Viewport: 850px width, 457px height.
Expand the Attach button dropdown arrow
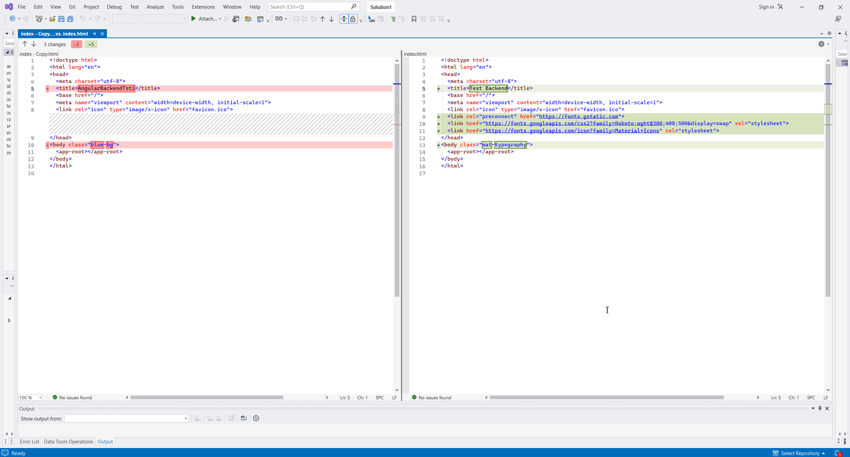[220, 19]
